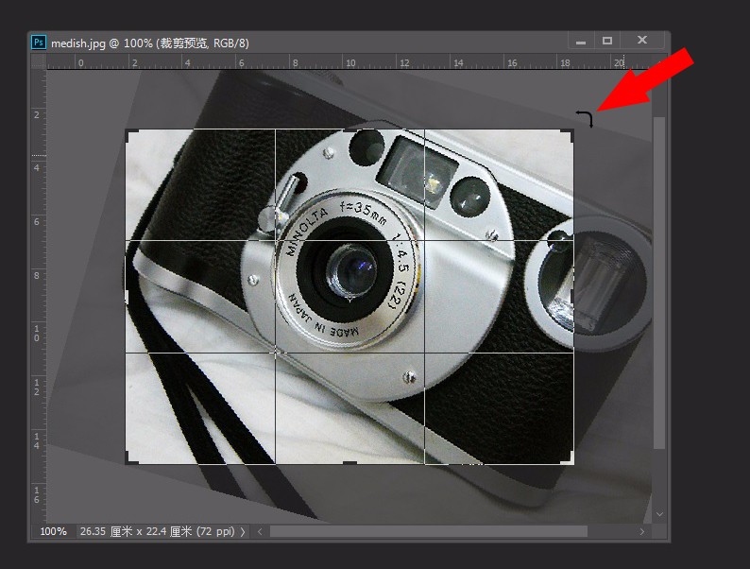750x569 pixels.
Task: Click the vertical scrollbar thumb
Action: 659,283
